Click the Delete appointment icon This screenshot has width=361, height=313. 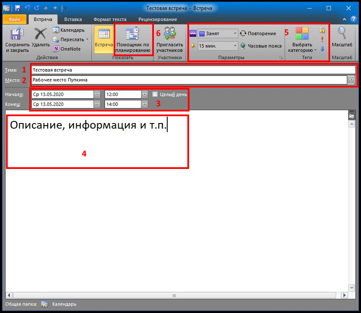41,34
